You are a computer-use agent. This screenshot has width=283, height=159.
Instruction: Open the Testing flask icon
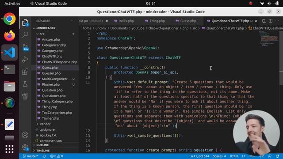[25, 84]
